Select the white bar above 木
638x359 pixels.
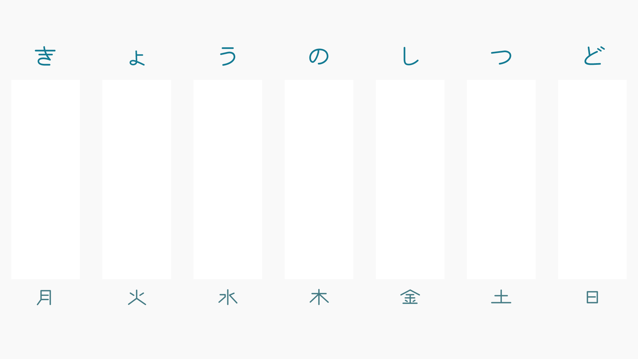[x=319, y=179]
